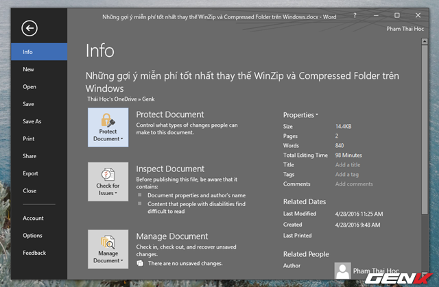Expand the Properties dropdown

tap(300, 115)
